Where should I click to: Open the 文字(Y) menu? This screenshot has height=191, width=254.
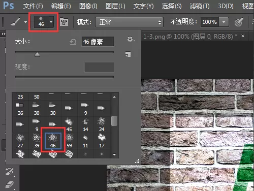point(143,6)
